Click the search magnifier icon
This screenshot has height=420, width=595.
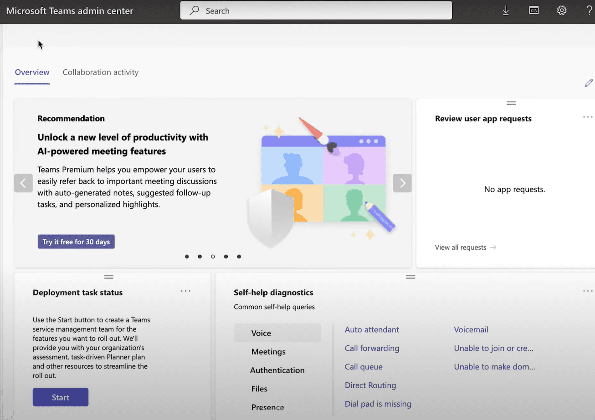(195, 10)
